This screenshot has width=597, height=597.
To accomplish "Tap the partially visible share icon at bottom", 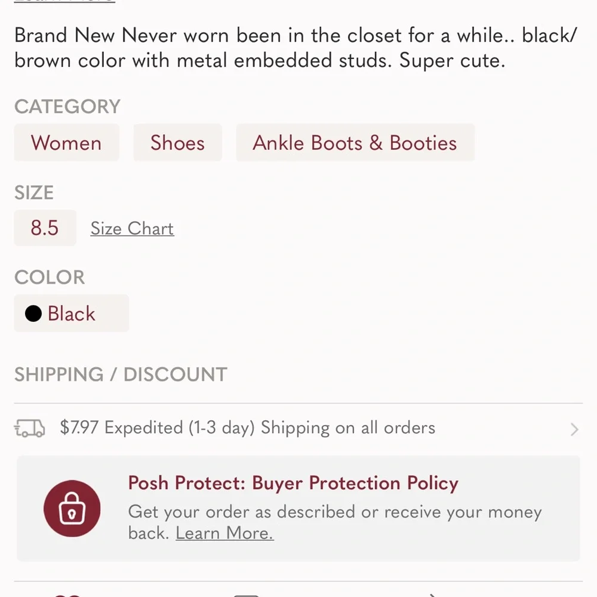I will pyautogui.click(x=433, y=595).
